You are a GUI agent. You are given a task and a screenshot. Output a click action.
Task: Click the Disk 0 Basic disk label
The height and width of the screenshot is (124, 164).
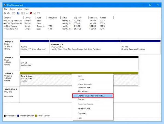click(x=11, y=47)
